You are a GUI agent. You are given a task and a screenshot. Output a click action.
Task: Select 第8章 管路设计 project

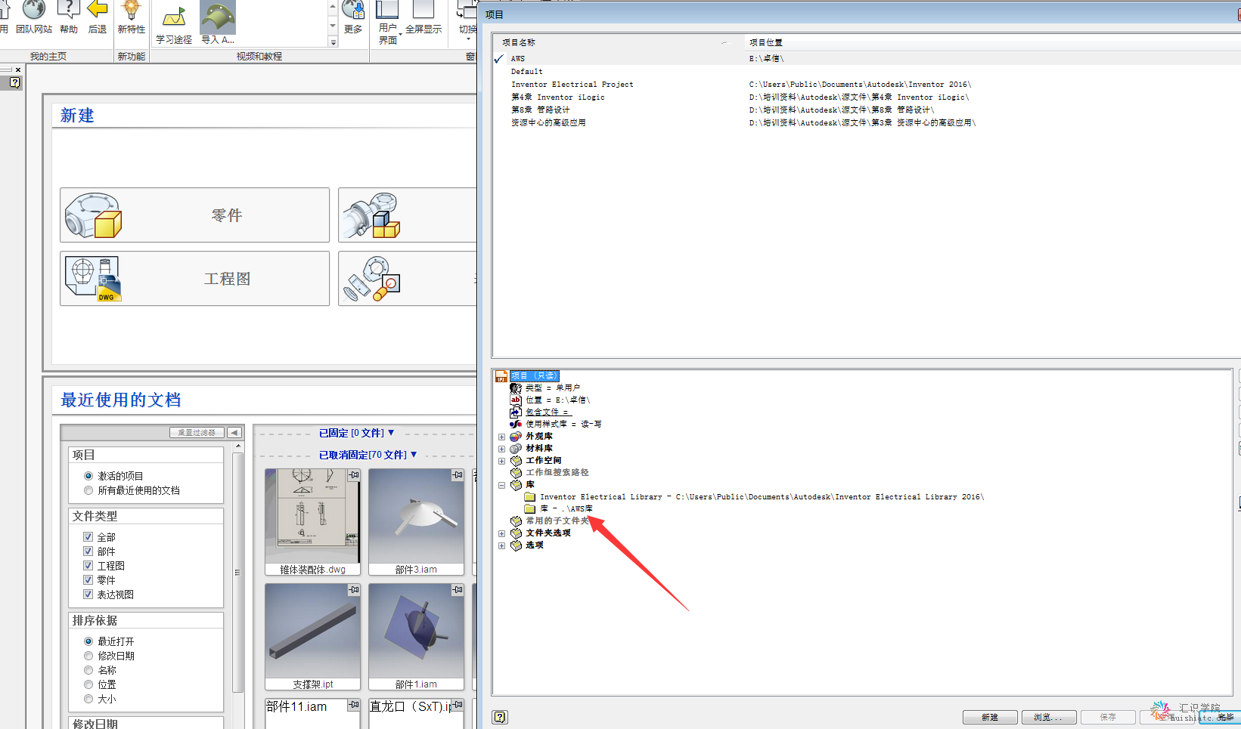coord(866,110)
